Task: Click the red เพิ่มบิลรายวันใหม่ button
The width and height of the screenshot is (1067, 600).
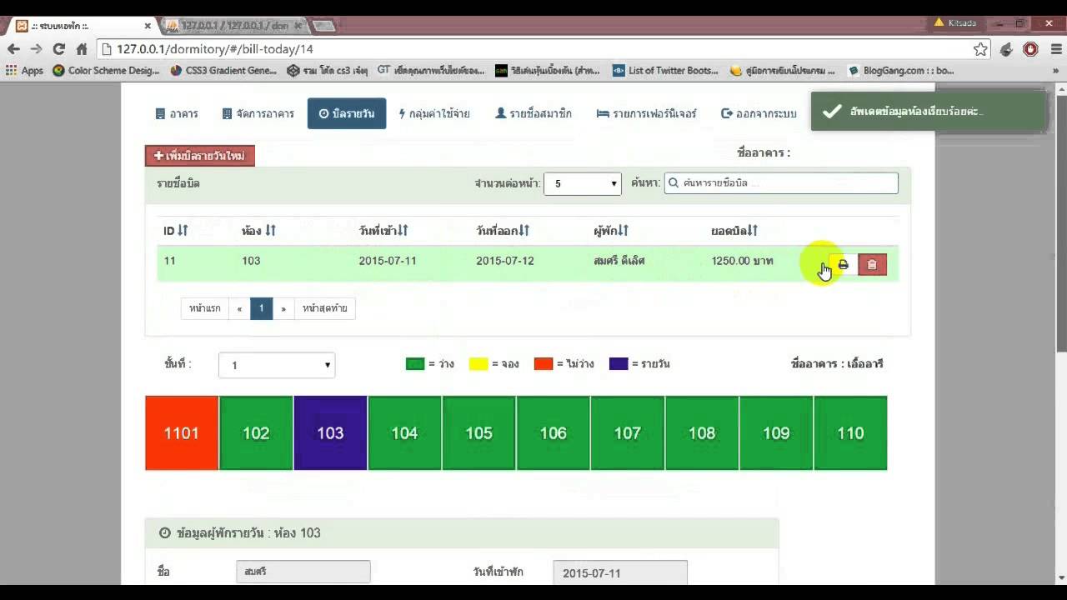Action: point(200,156)
